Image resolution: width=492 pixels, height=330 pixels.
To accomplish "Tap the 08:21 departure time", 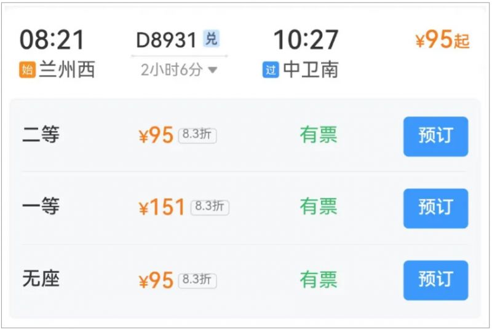I will coord(52,40).
